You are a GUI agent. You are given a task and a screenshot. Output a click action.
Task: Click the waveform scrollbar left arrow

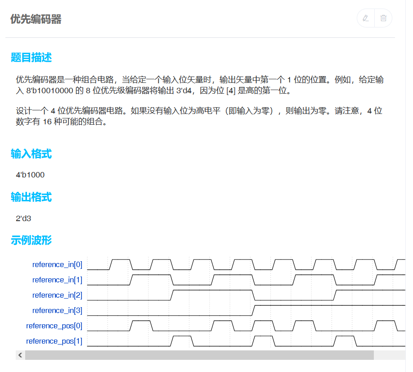coord(20,355)
